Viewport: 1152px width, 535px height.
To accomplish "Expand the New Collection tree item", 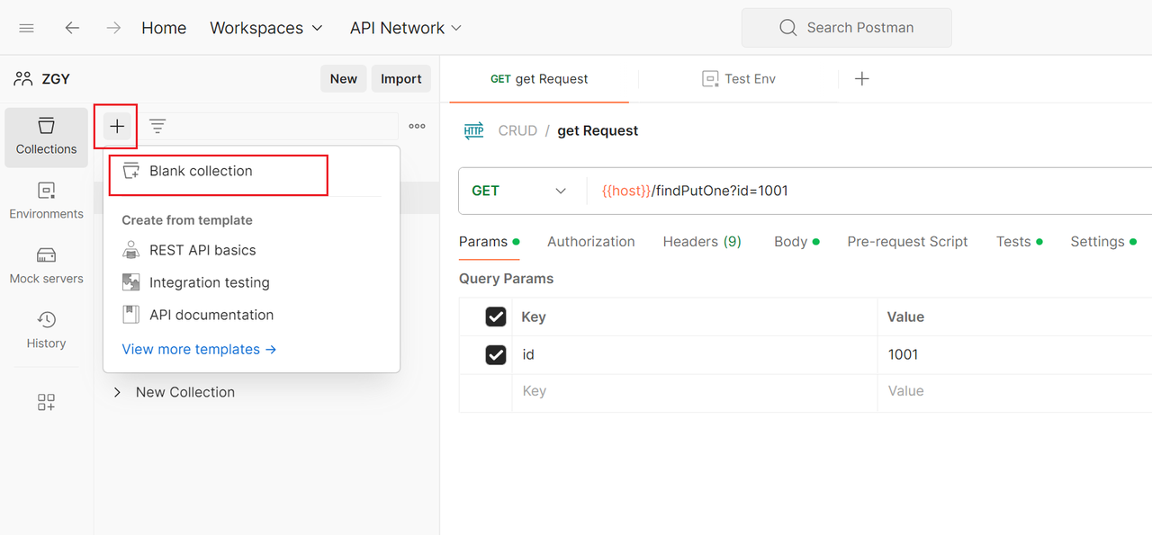I will coord(117,392).
